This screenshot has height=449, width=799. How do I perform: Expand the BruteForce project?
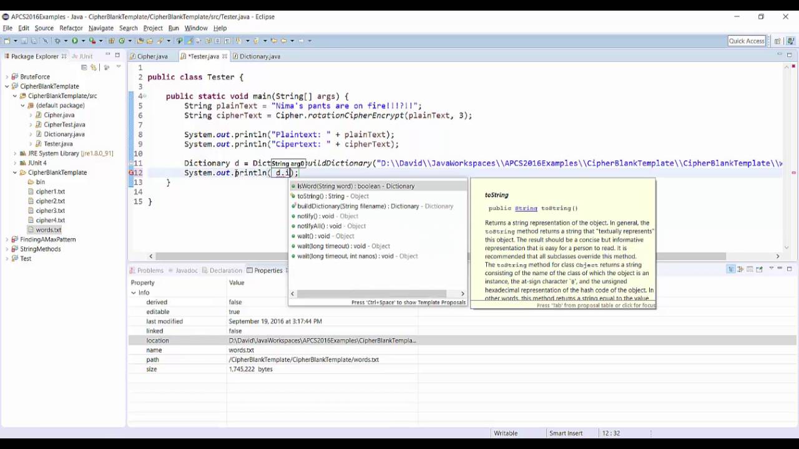[7, 77]
